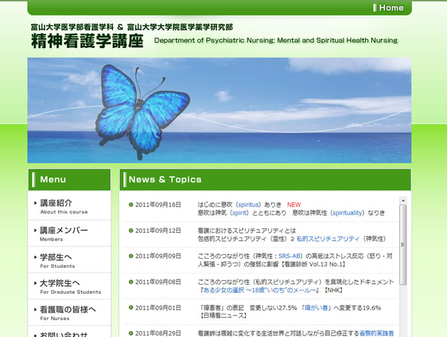Click green bullet beside 2011年09月01日
447x337 pixels.
131,307
